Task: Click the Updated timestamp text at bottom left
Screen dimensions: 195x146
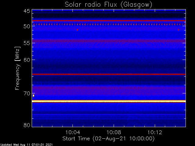Action: (x=27, y=145)
